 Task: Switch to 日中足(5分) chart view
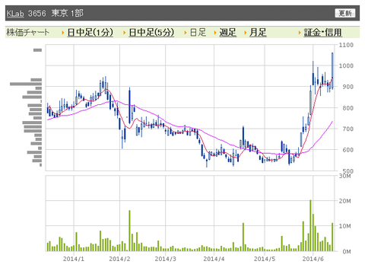click(151, 33)
